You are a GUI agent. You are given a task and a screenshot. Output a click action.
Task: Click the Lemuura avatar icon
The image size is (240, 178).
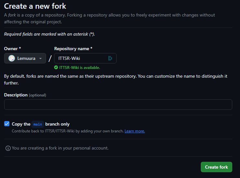[12, 58]
